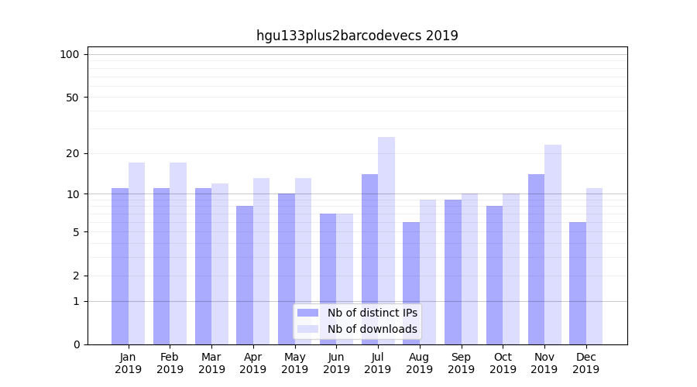
Task: Pick the April distinct IPs bar
Action: tap(245, 275)
